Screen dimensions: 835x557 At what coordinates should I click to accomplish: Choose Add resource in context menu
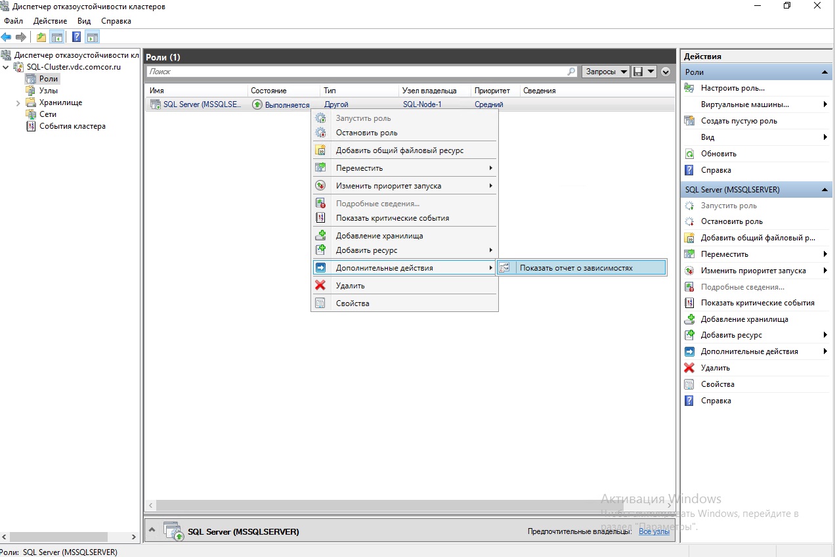pyautogui.click(x=404, y=250)
